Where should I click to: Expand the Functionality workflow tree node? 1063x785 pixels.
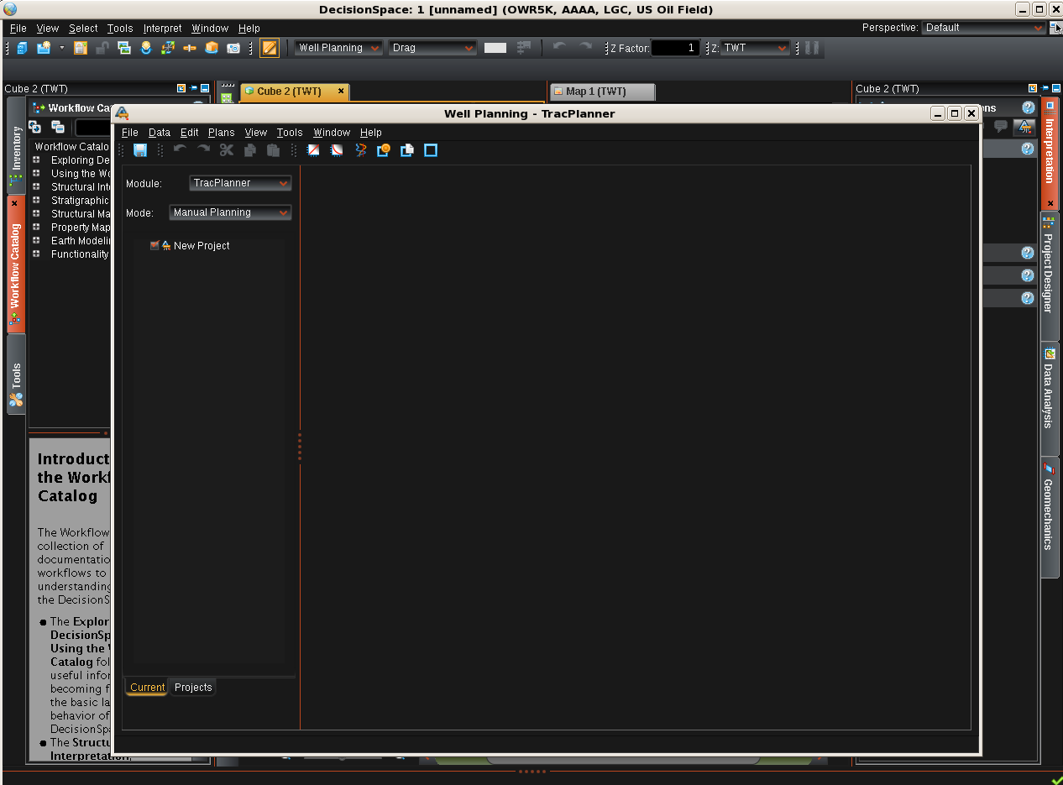point(36,254)
